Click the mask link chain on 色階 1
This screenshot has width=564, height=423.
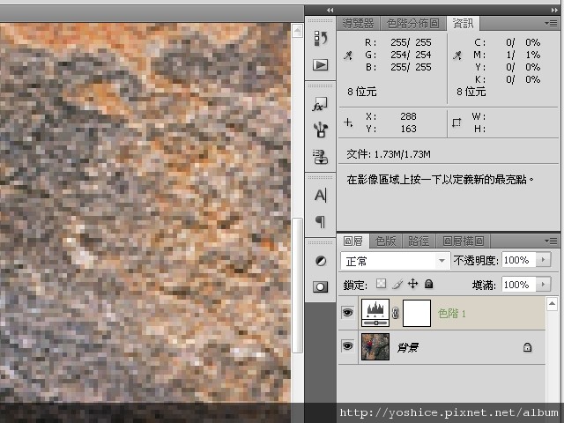[396, 313]
